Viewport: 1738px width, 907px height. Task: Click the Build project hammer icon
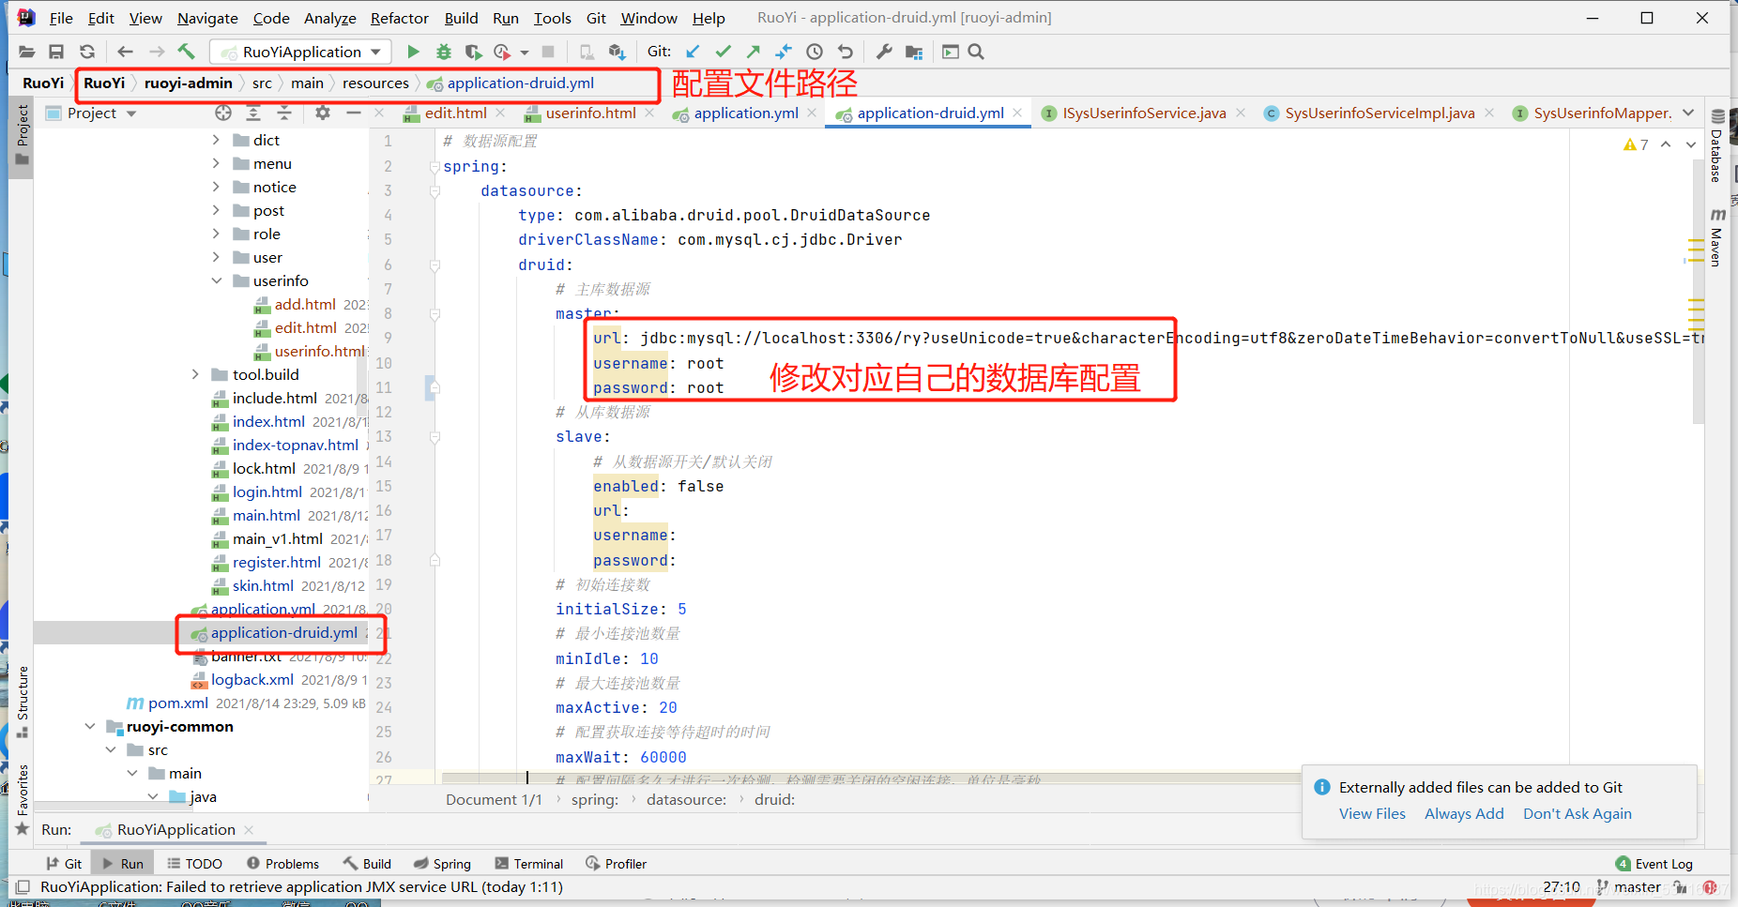click(186, 52)
